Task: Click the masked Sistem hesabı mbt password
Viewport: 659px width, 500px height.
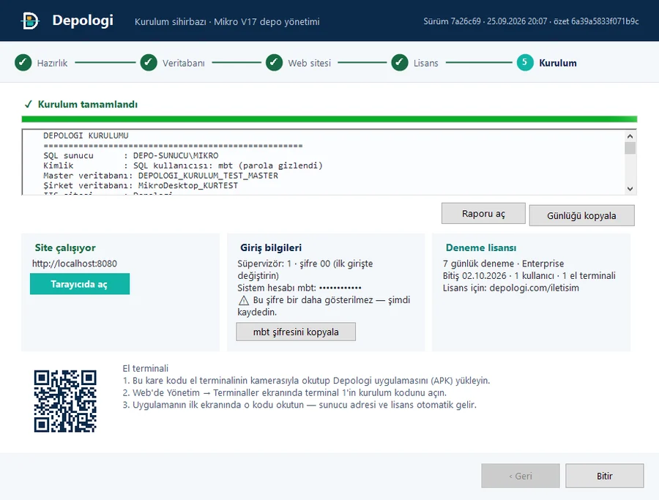Action: coord(340,288)
